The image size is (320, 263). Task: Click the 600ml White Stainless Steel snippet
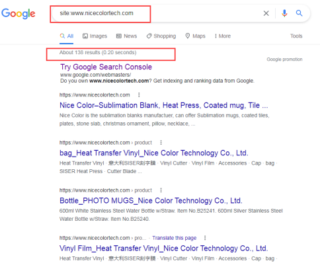pos(171,215)
